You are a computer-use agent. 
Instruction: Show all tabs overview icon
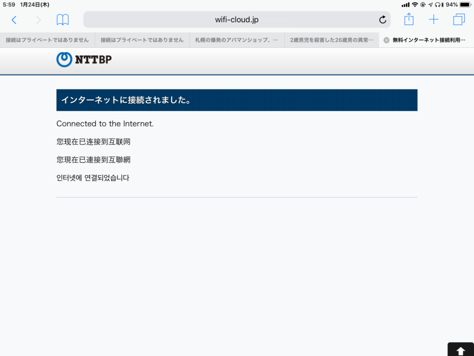tap(459, 19)
